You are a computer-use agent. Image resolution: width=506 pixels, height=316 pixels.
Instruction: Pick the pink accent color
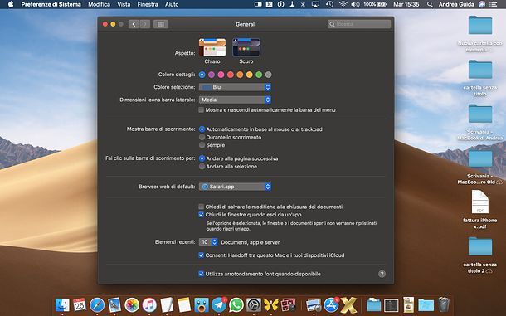[221, 75]
